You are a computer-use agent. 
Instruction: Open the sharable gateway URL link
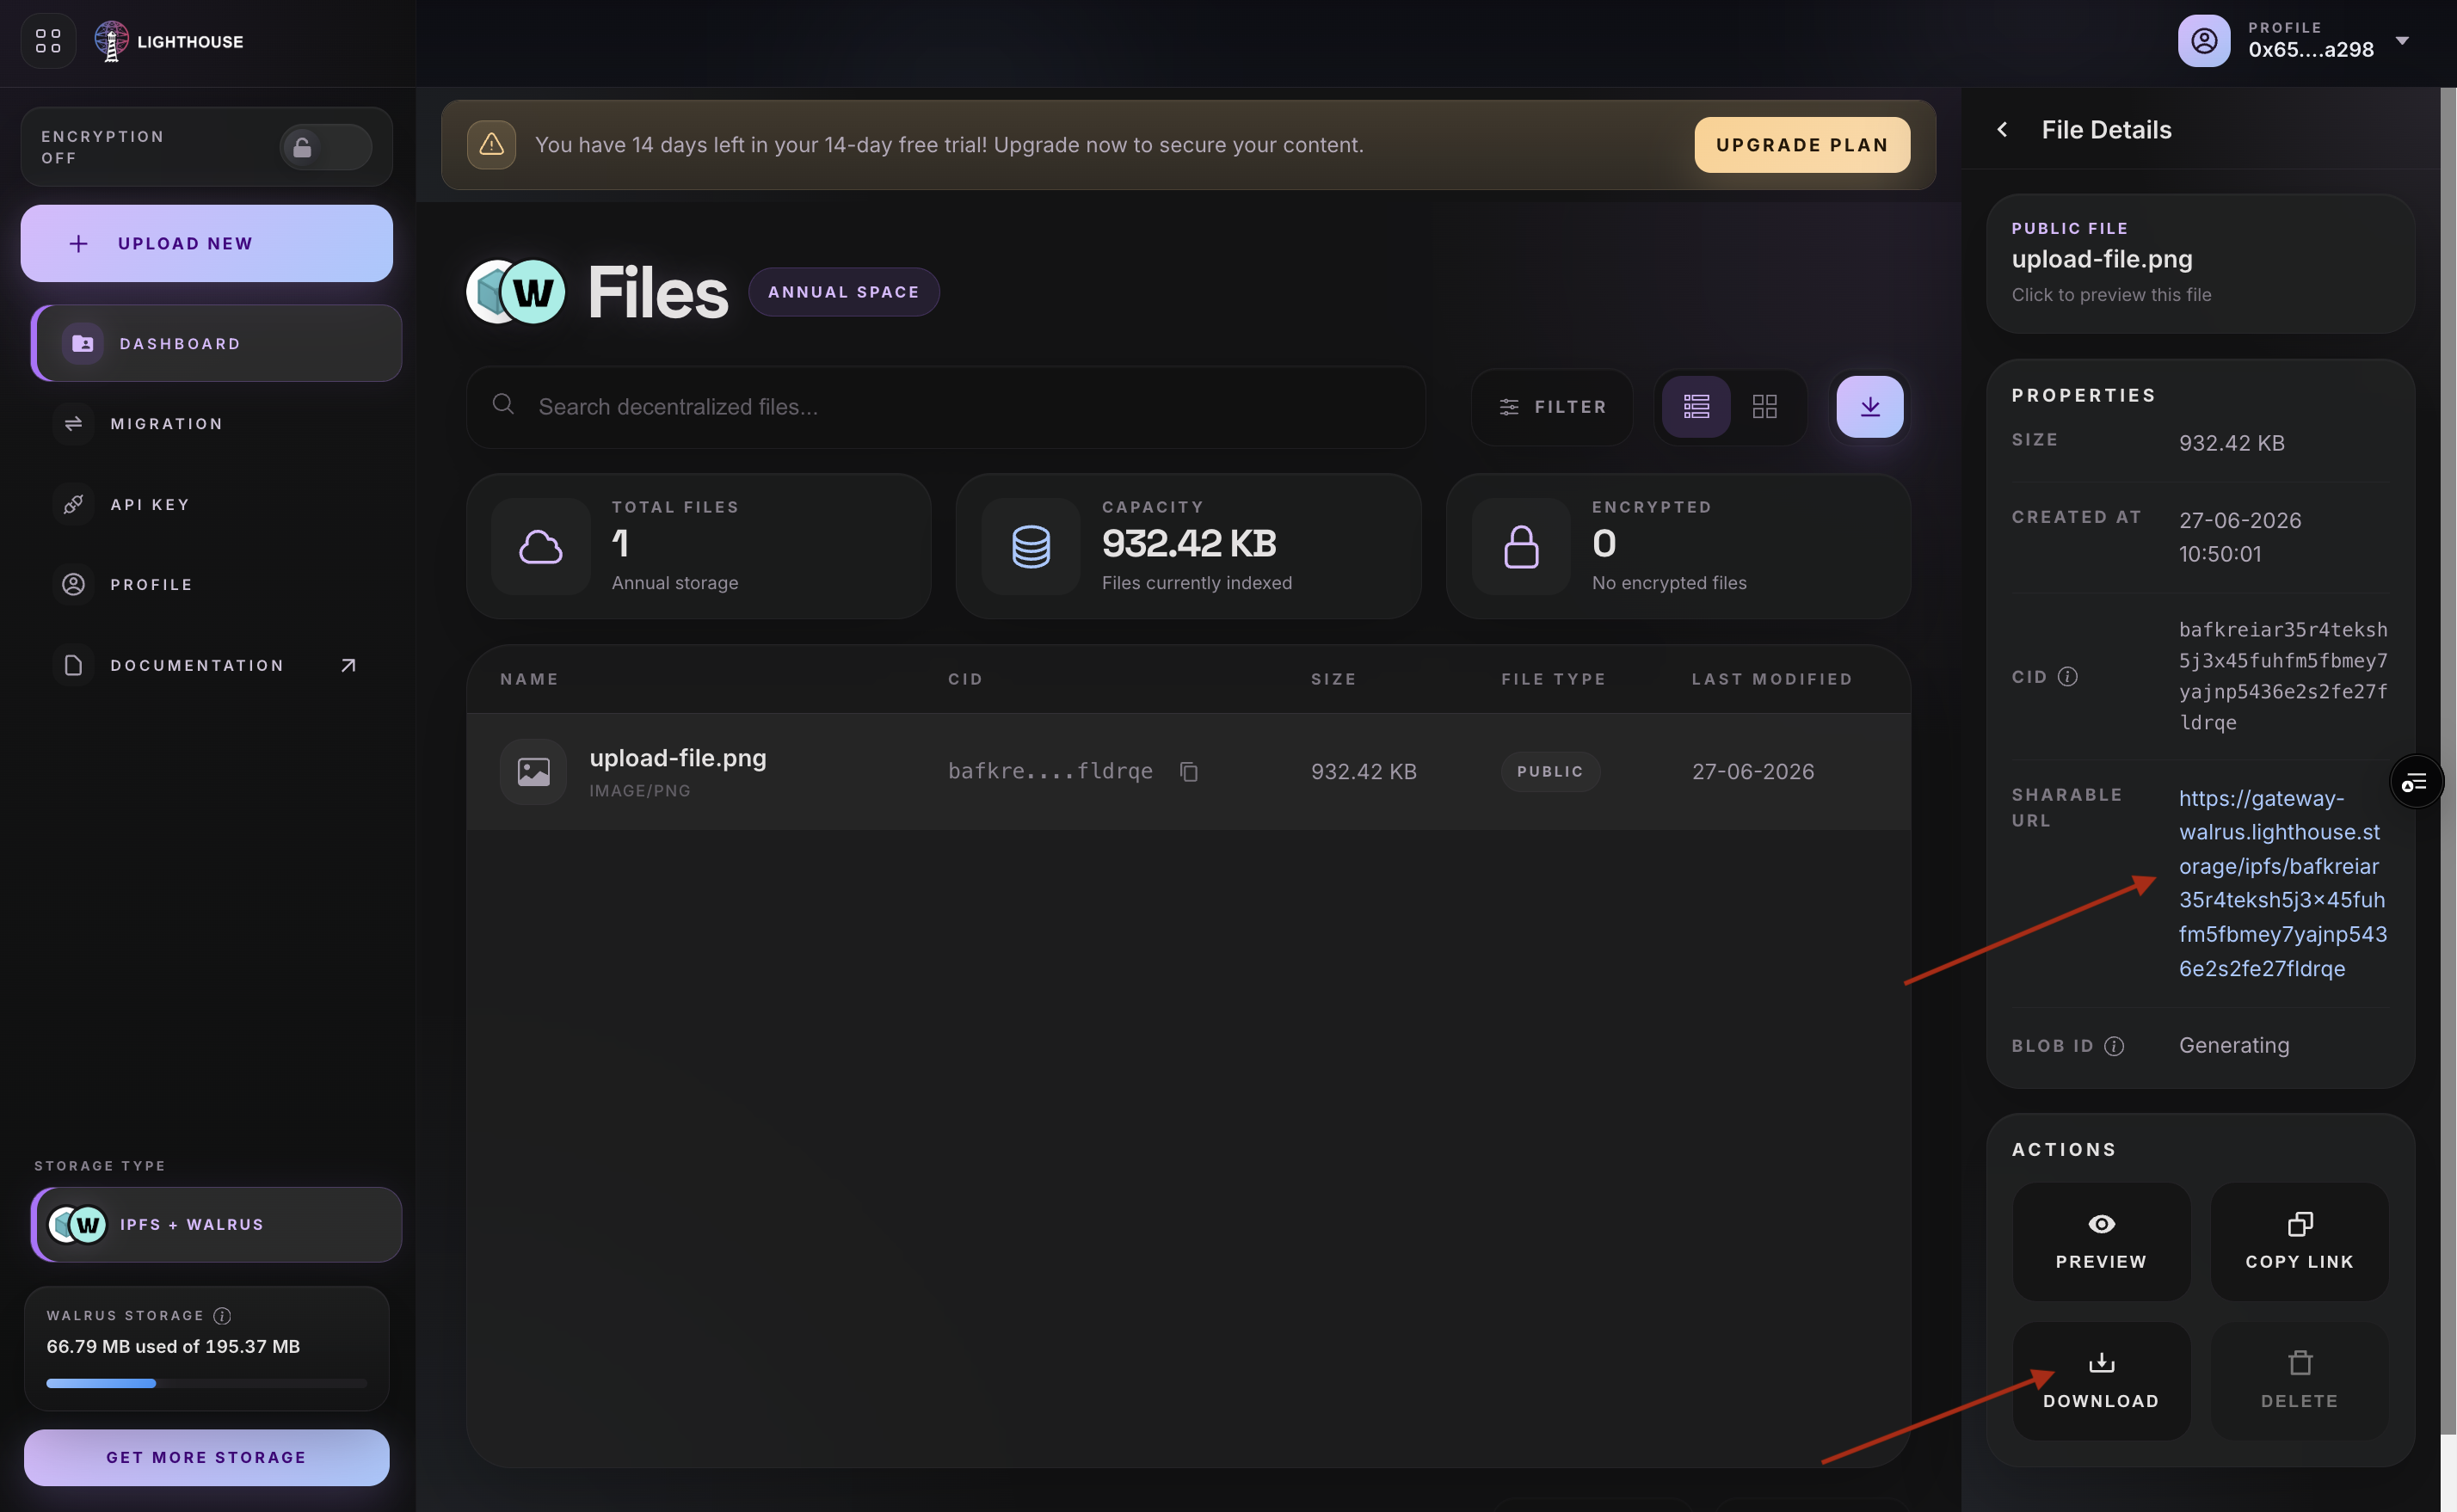[2283, 883]
